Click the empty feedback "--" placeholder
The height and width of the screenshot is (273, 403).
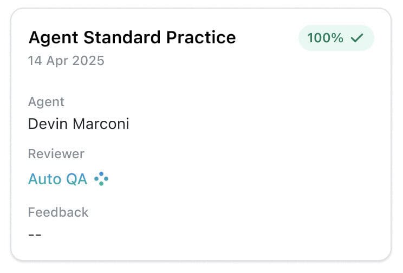[35, 235]
